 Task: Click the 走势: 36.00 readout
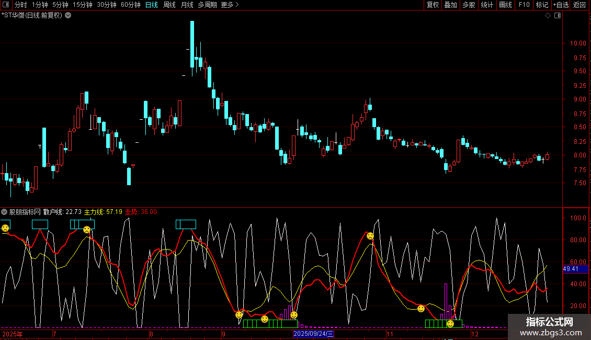coord(141,212)
